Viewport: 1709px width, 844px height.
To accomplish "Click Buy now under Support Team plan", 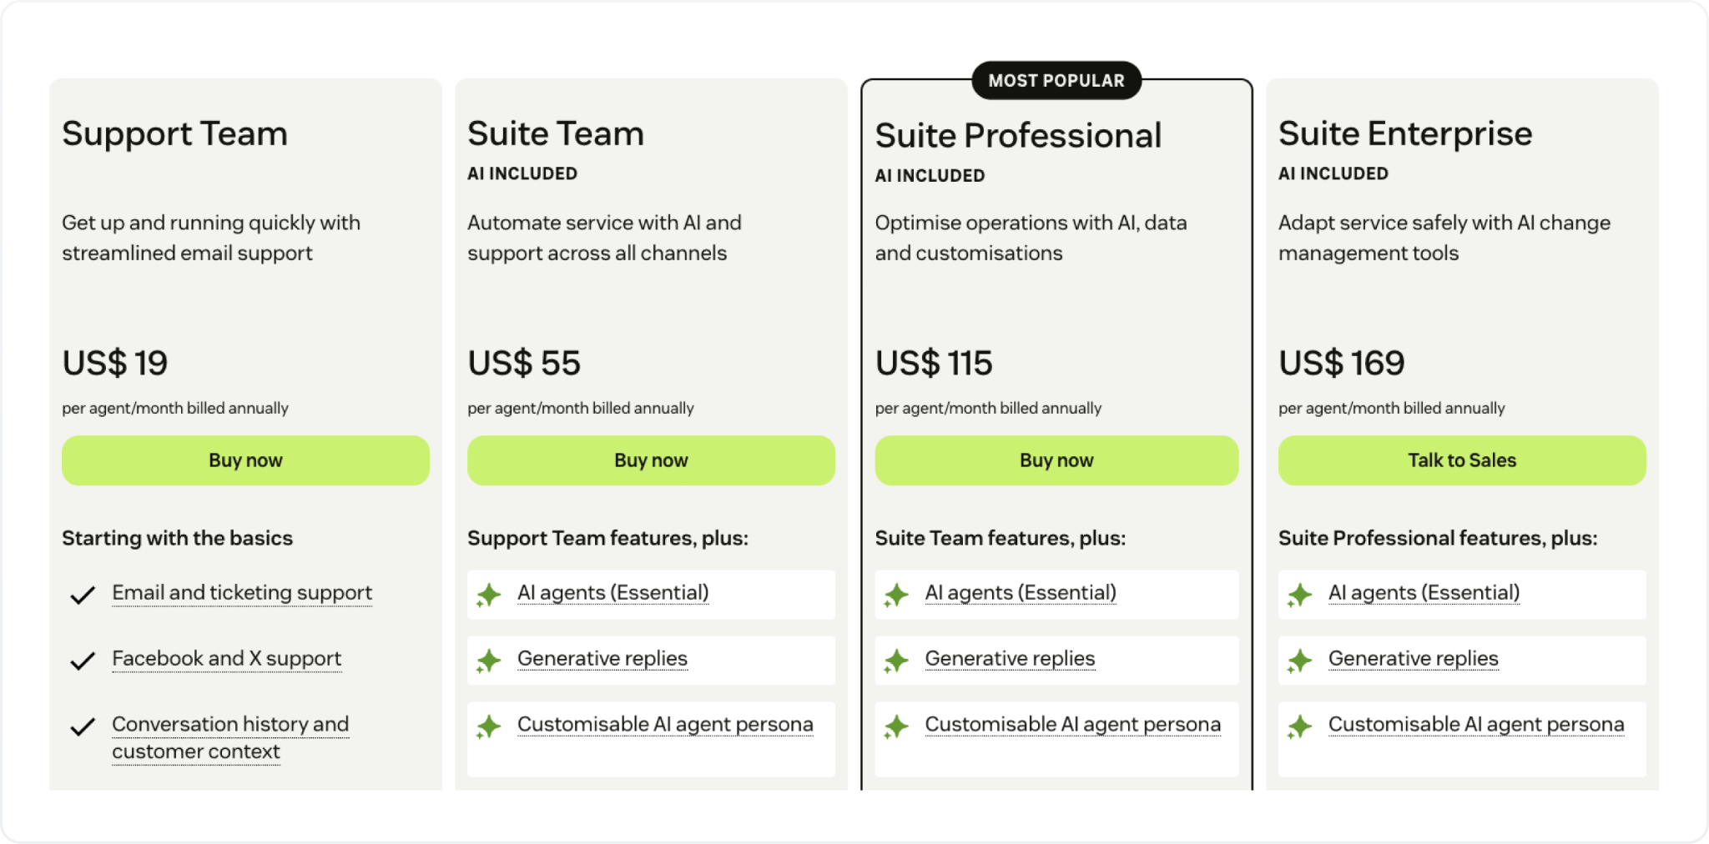I will (245, 460).
